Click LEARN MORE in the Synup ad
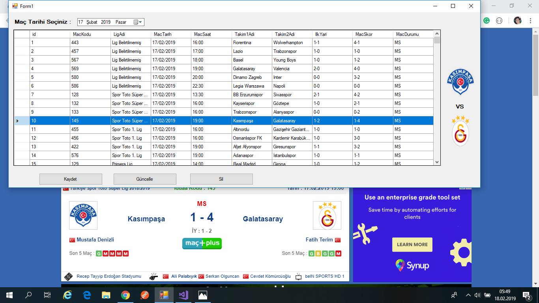 pyautogui.click(x=412, y=245)
